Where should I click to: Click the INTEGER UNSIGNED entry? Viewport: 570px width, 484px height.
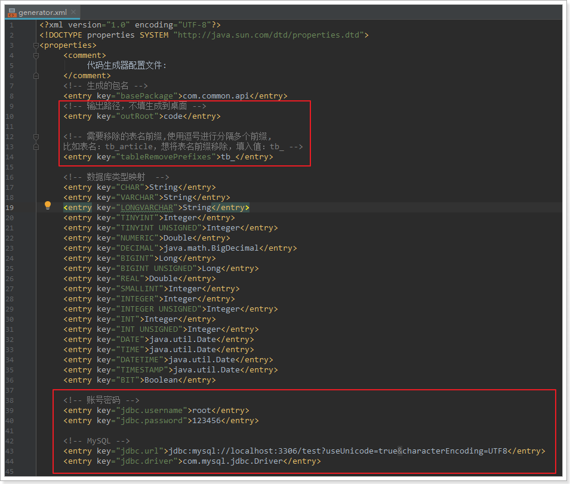(171, 309)
